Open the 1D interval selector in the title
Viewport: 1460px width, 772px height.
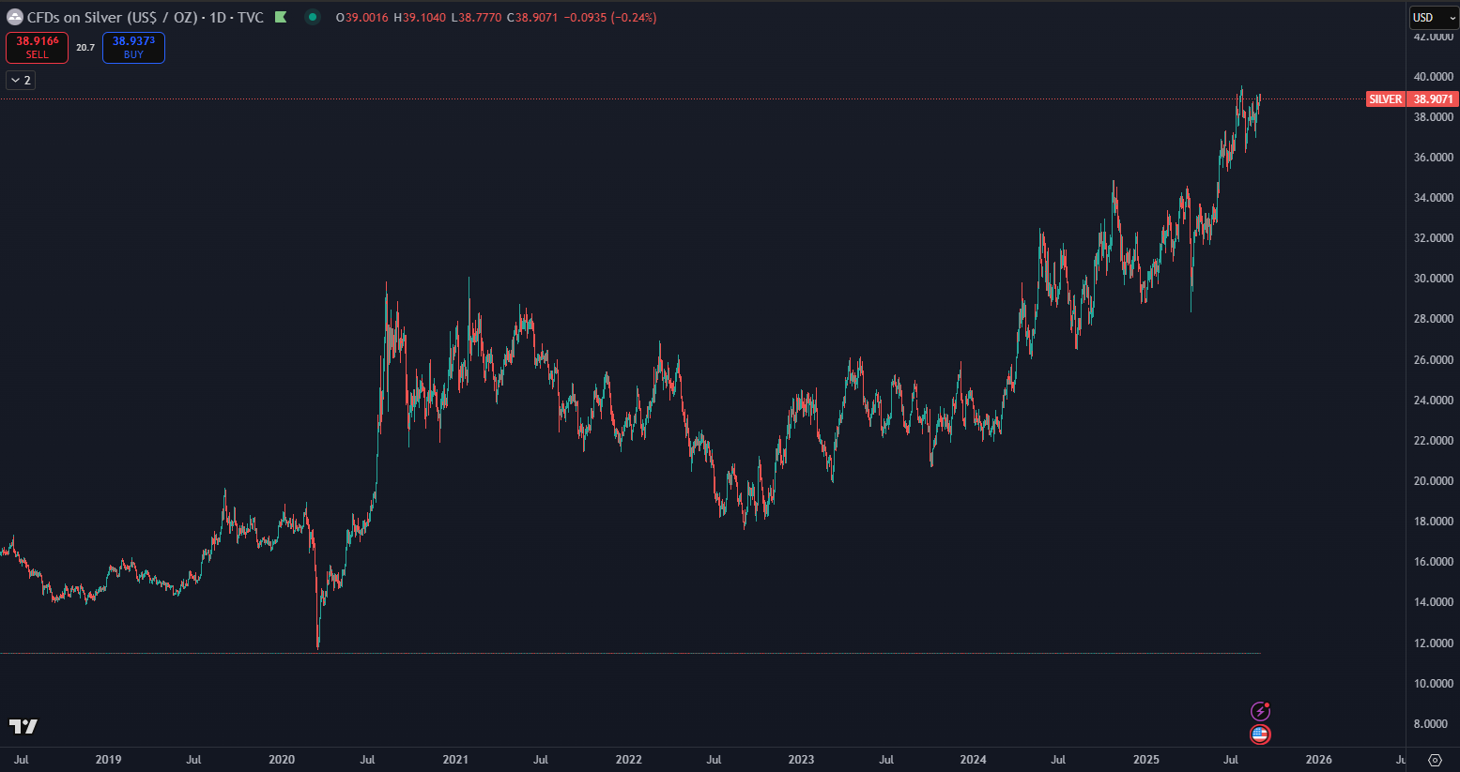[x=218, y=18]
